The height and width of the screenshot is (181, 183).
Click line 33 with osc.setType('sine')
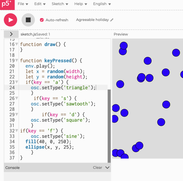click(x=58, y=136)
